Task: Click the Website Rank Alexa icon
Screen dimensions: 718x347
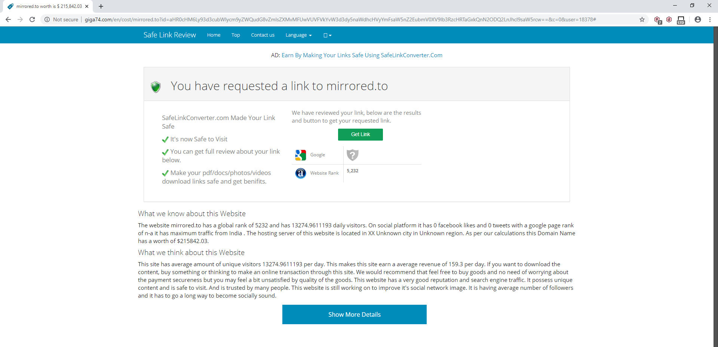Action: pos(300,173)
